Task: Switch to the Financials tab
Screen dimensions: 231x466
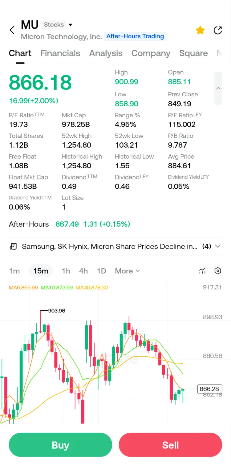Action: [60, 53]
